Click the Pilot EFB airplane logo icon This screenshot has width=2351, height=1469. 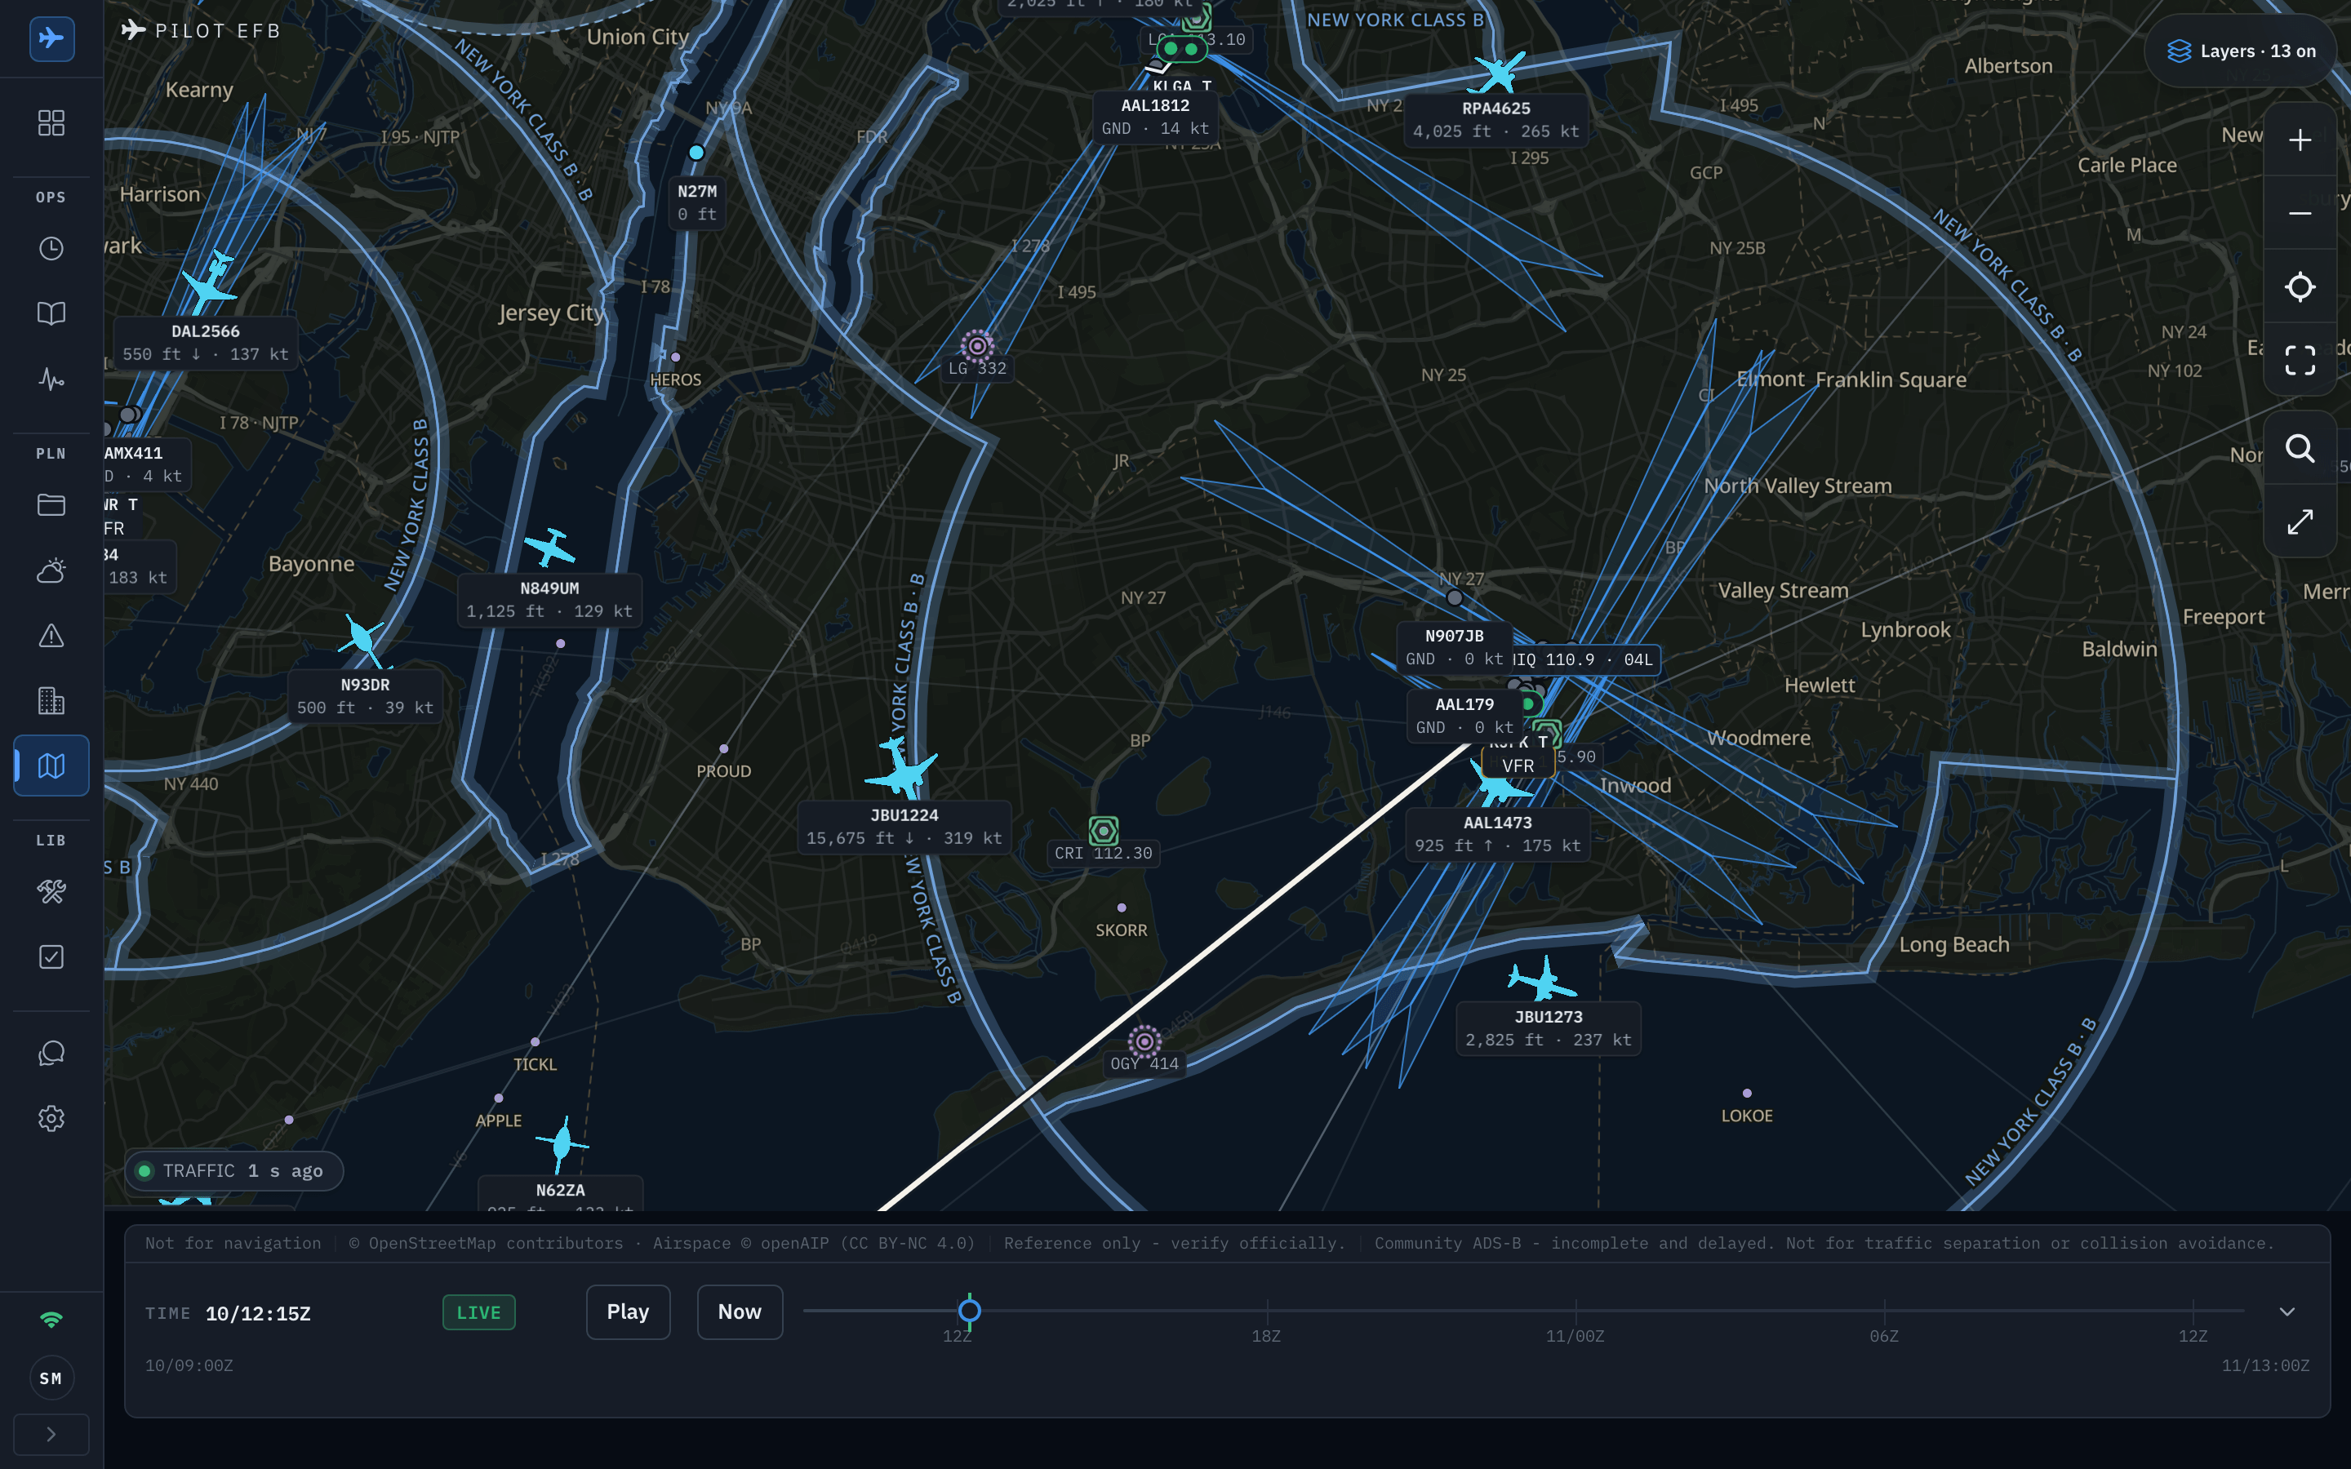(x=51, y=39)
